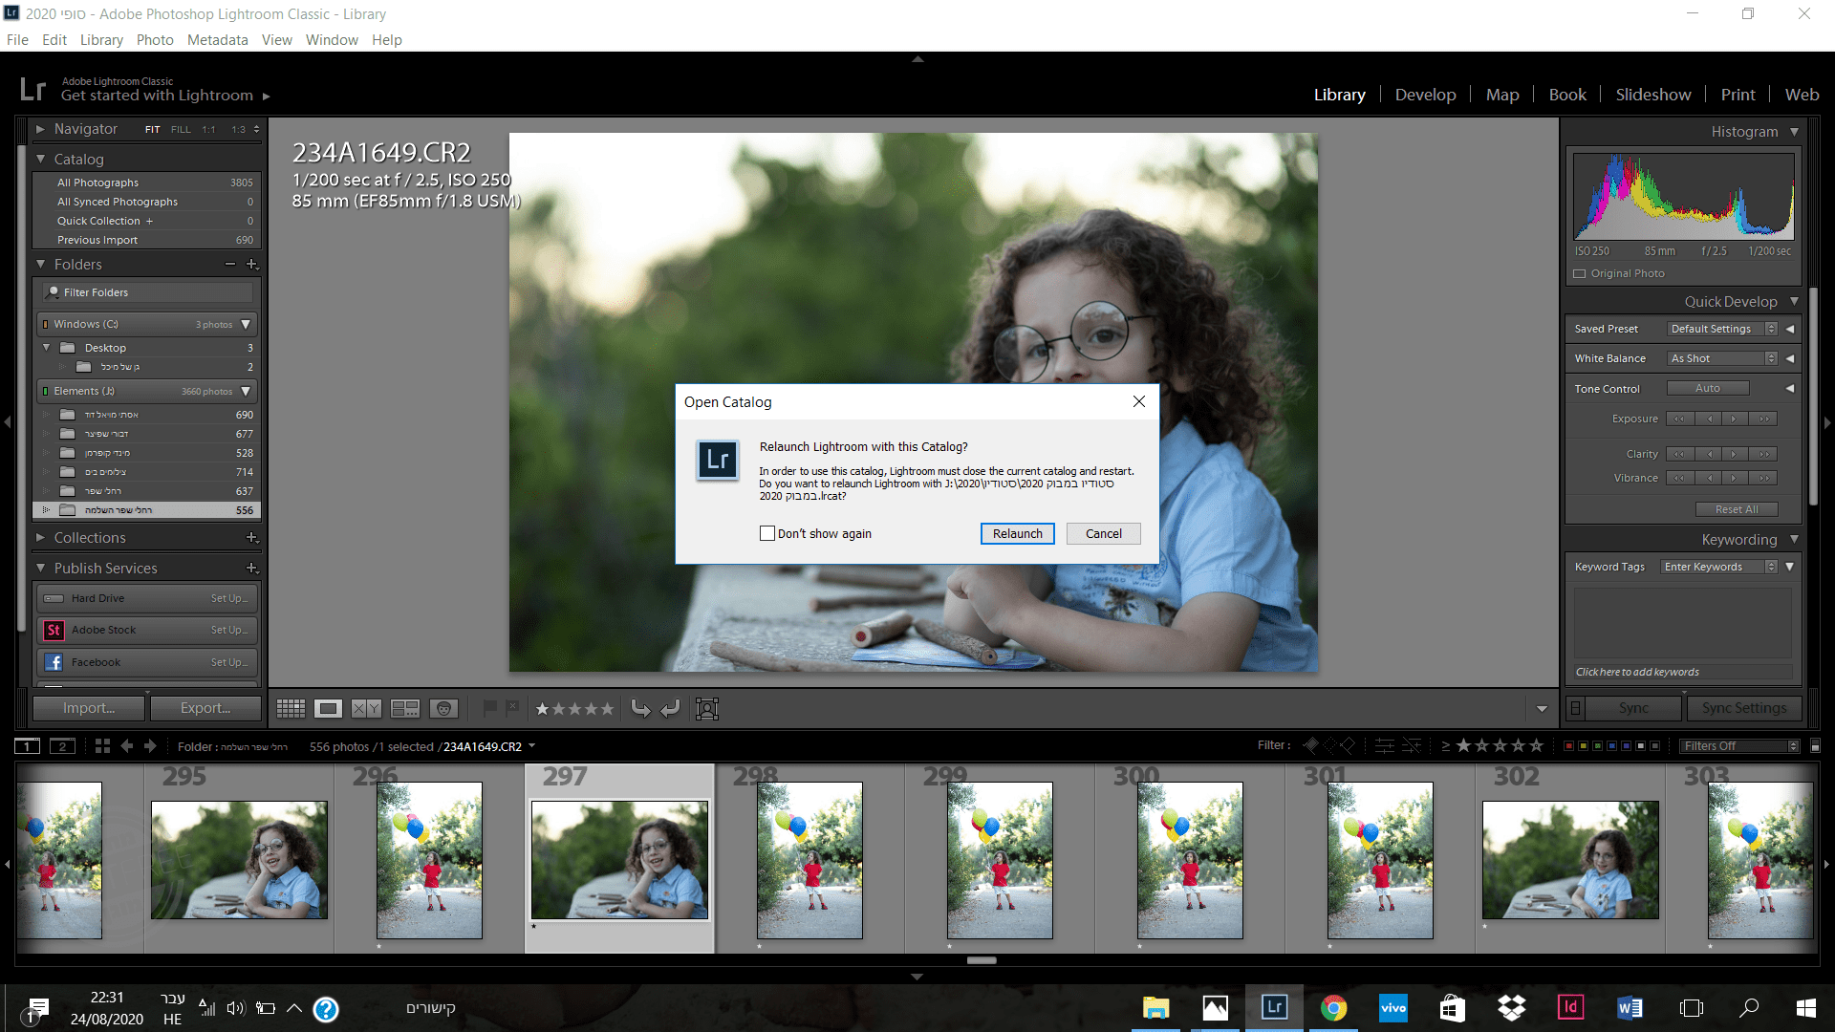This screenshot has width=1835, height=1032.
Task: Switch to the Develop module
Action: pos(1425,95)
